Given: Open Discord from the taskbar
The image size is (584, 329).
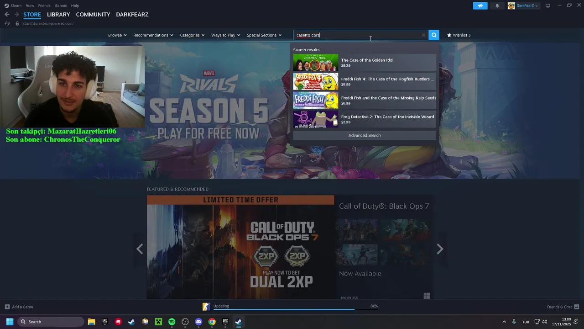Looking at the screenshot, I should click(198, 322).
